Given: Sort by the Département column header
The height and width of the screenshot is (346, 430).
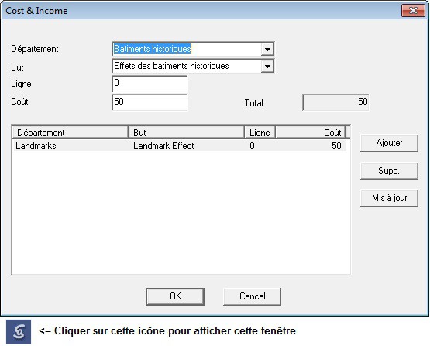Looking at the screenshot, I should 71,133.
